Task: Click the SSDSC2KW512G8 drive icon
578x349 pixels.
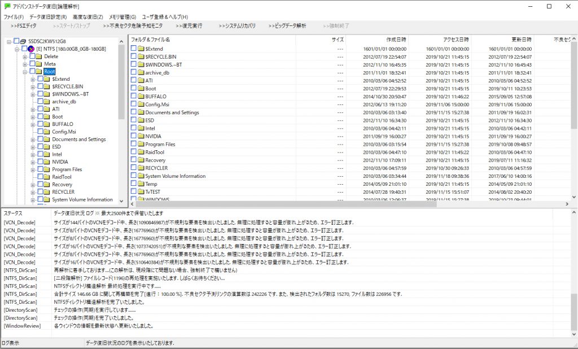Action: point(23,42)
